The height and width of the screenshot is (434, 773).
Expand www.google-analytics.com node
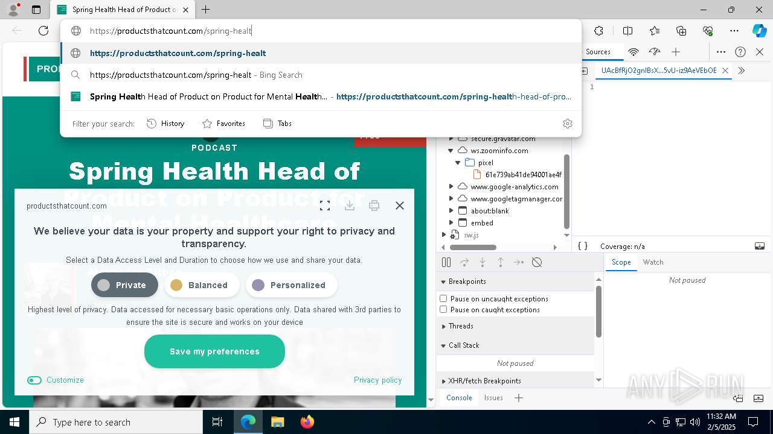click(451, 187)
